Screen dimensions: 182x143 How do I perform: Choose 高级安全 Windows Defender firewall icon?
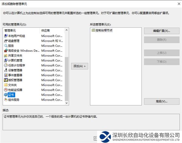pos(6,51)
